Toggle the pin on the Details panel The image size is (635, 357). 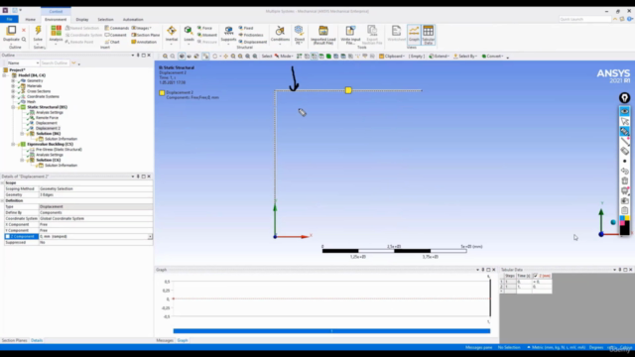pyautogui.click(x=138, y=177)
